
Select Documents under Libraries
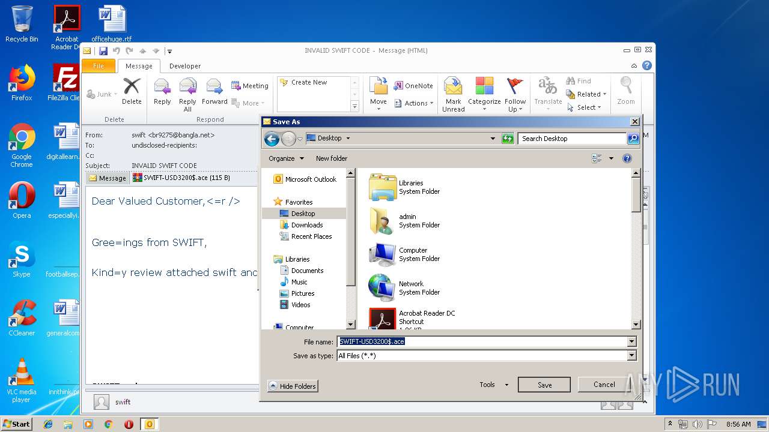click(301, 271)
